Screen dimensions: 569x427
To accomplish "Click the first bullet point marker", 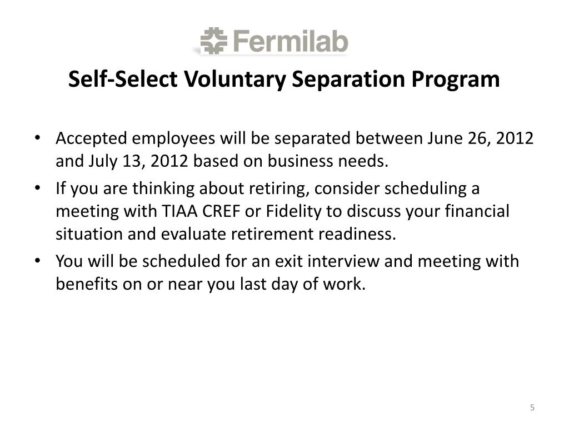I will pos(37,138).
